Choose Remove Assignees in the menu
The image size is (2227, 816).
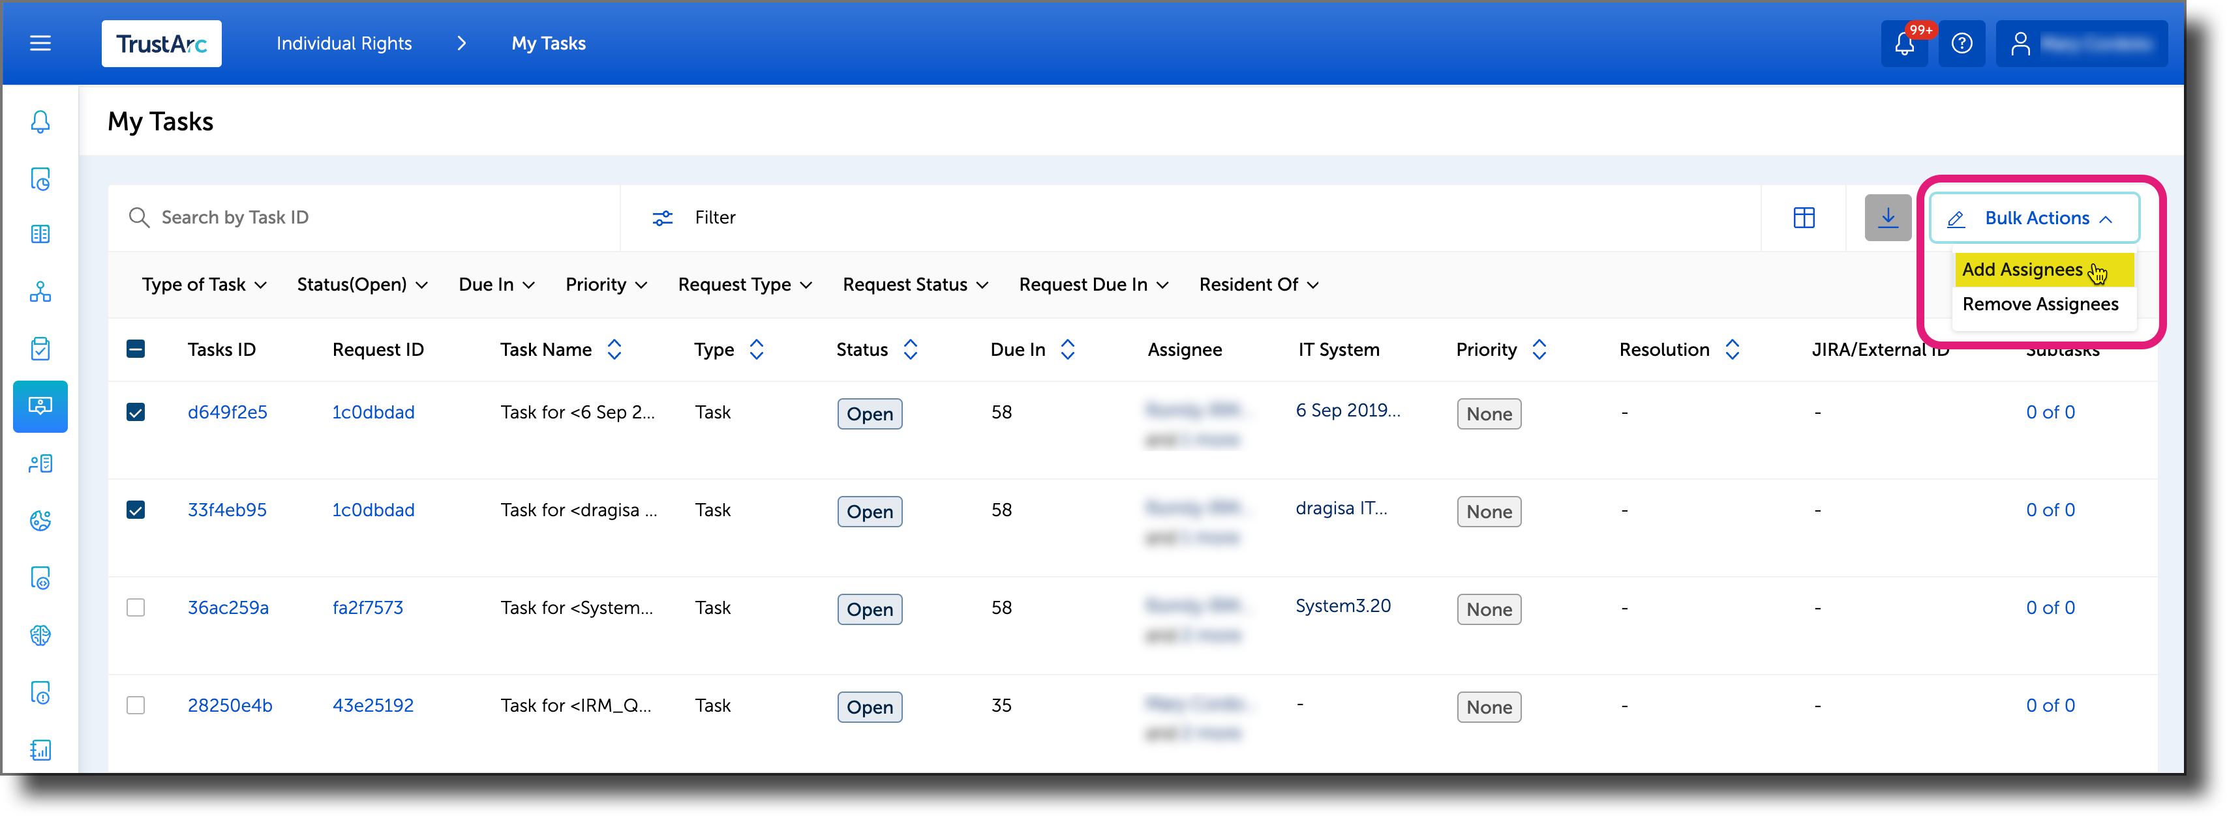pyautogui.click(x=2040, y=304)
